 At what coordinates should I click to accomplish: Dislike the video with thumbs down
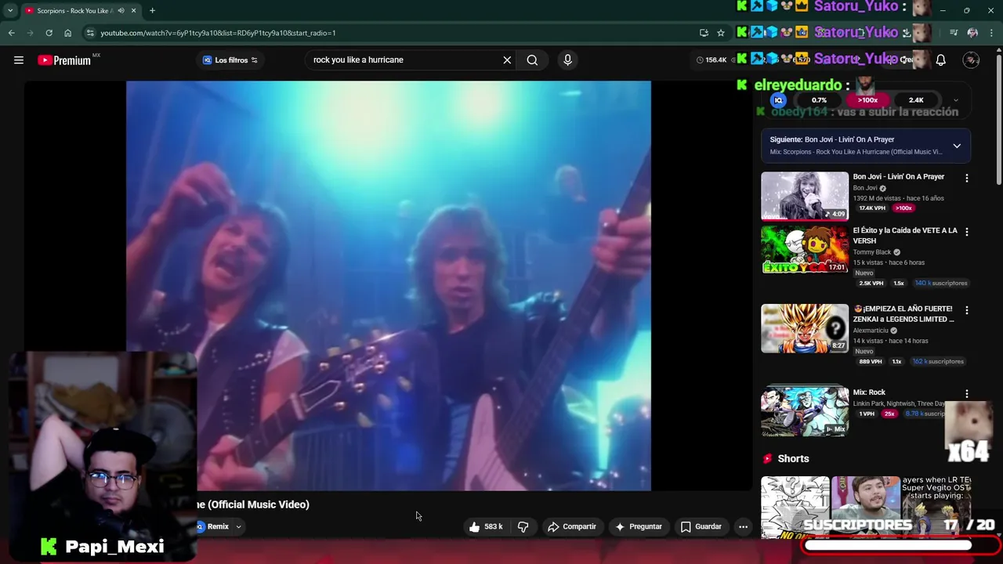(523, 527)
